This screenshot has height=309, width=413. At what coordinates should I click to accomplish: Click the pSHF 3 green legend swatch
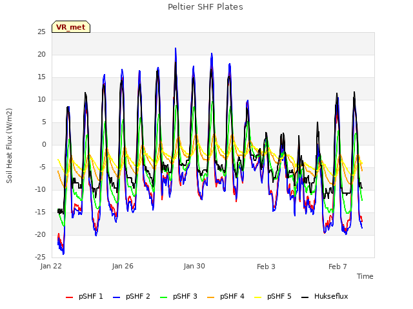coord(163,297)
